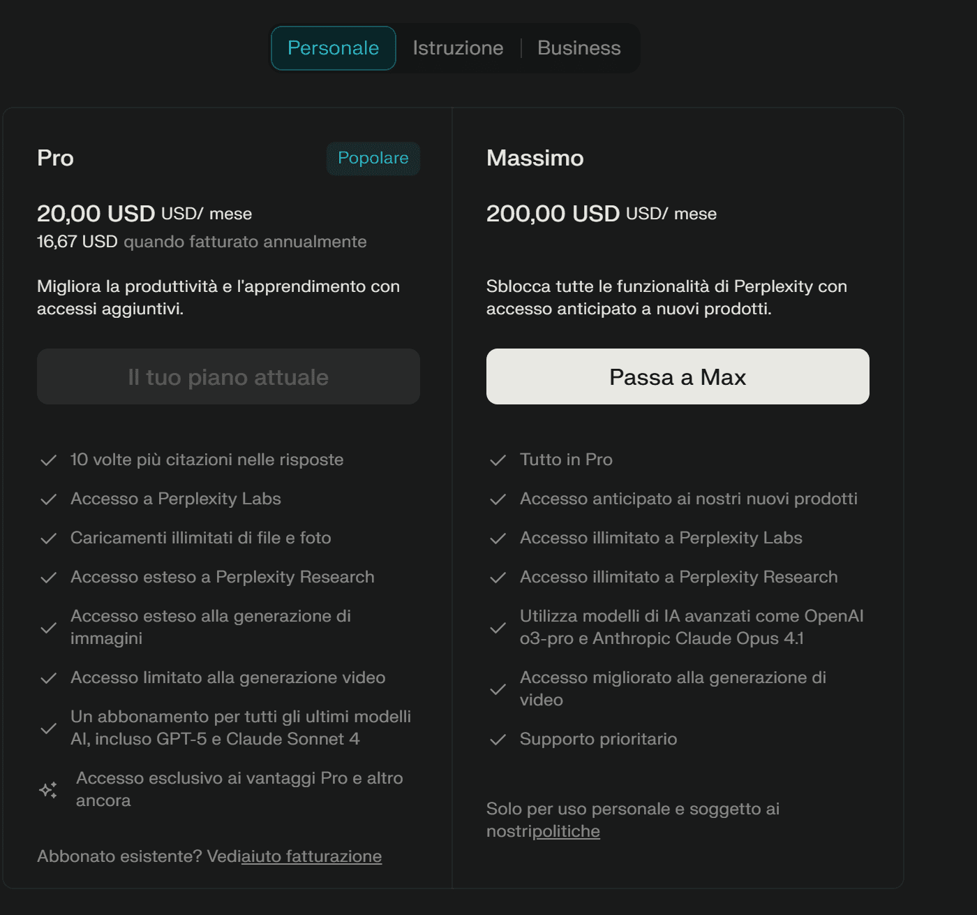Open the aiuto fatturazione link
The width and height of the screenshot is (977, 915).
[x=311, y=856]
